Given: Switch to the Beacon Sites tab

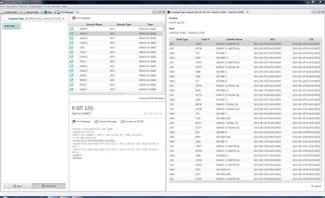Looking at the screenshot, I should pos(32,12).
